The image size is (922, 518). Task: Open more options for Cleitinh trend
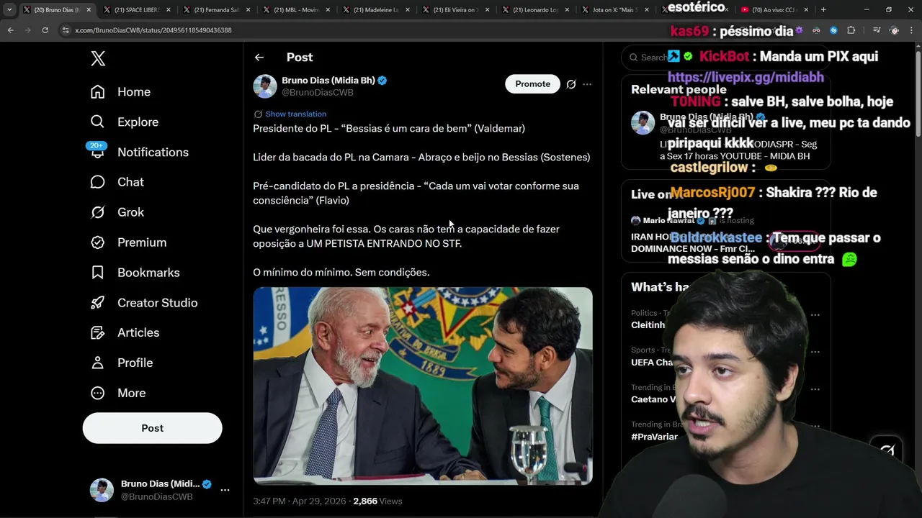pos(815,315)
